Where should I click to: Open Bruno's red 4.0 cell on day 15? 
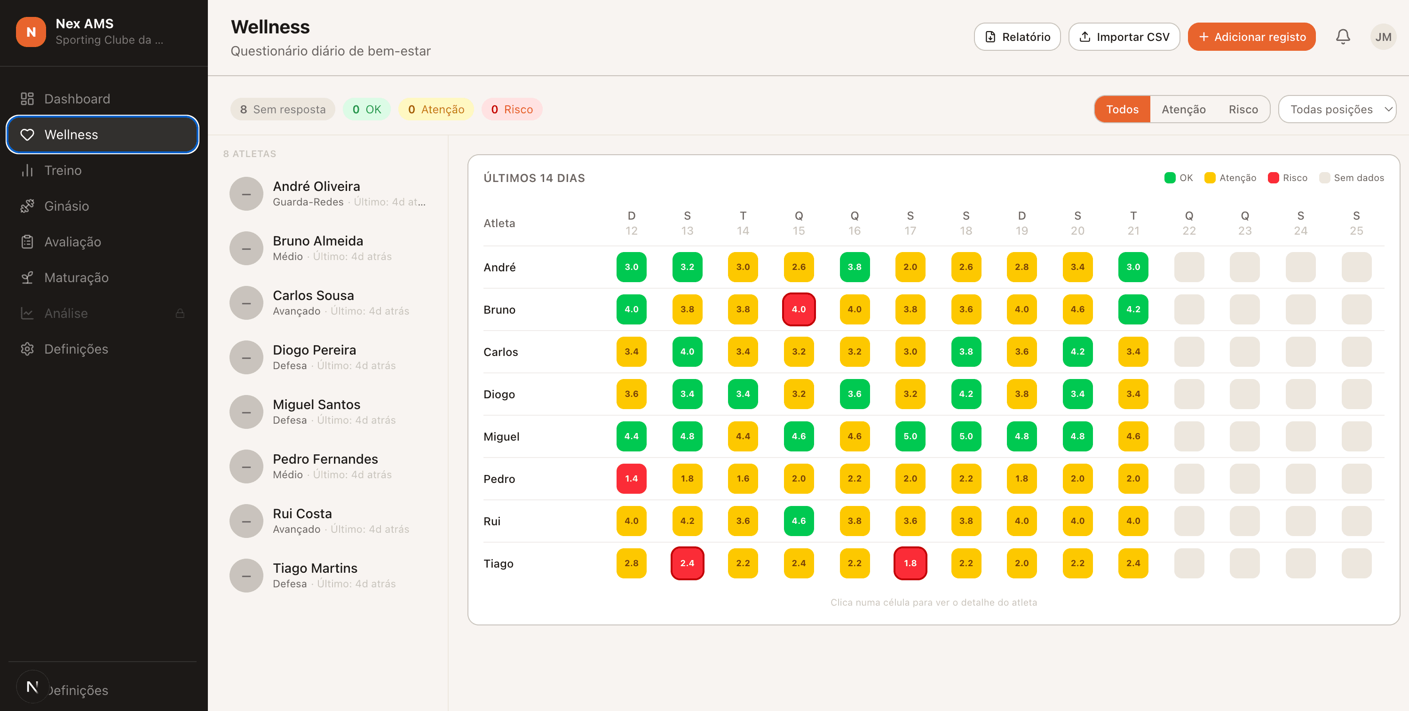click(799, 309)
